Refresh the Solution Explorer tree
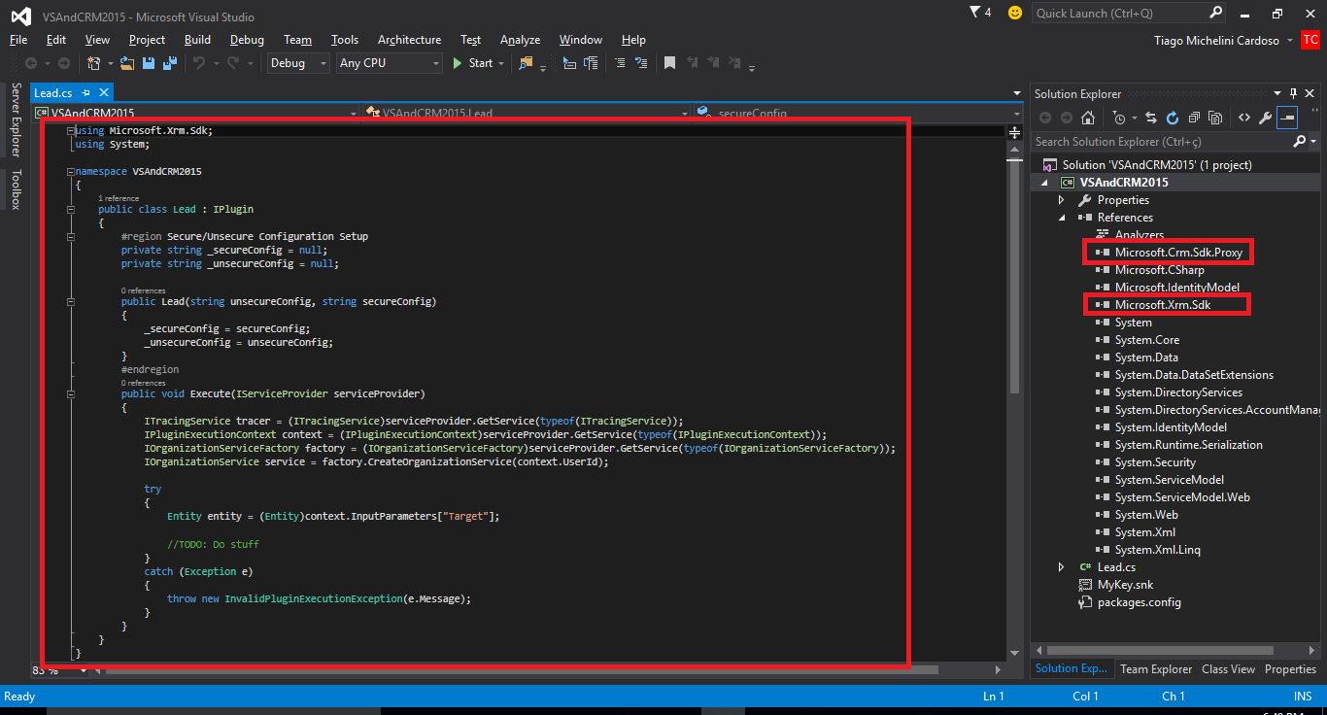 tap(1173, 118)
